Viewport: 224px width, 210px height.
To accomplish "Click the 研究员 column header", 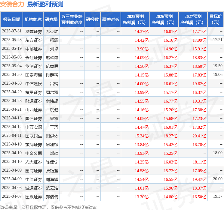I will pyautogui.click(x=51, y=19).
